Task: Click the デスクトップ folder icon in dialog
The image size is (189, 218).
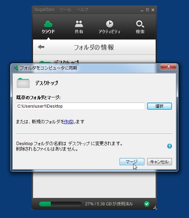Action: (x=23, y=83)
